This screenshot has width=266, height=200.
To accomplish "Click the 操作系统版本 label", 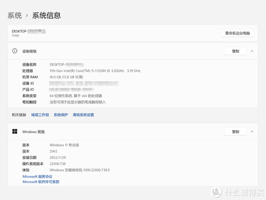I will coord(33,164).
